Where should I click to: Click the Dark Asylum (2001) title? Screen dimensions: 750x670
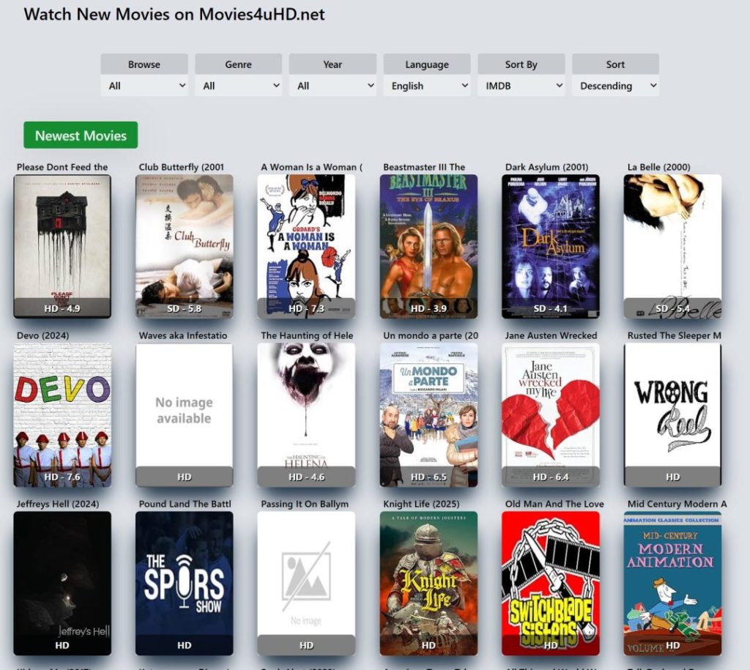coord(546,167)
